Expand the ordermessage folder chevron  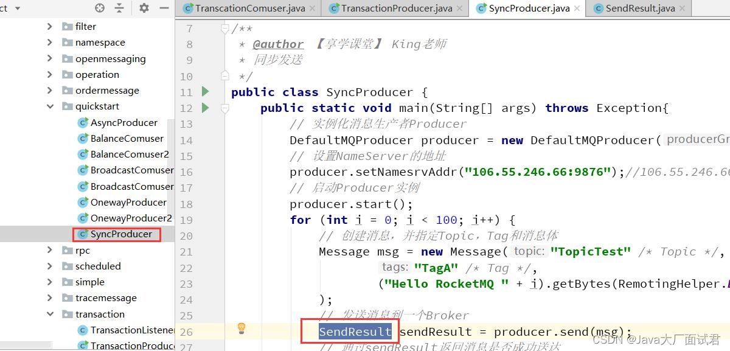(x=50, y=90)
